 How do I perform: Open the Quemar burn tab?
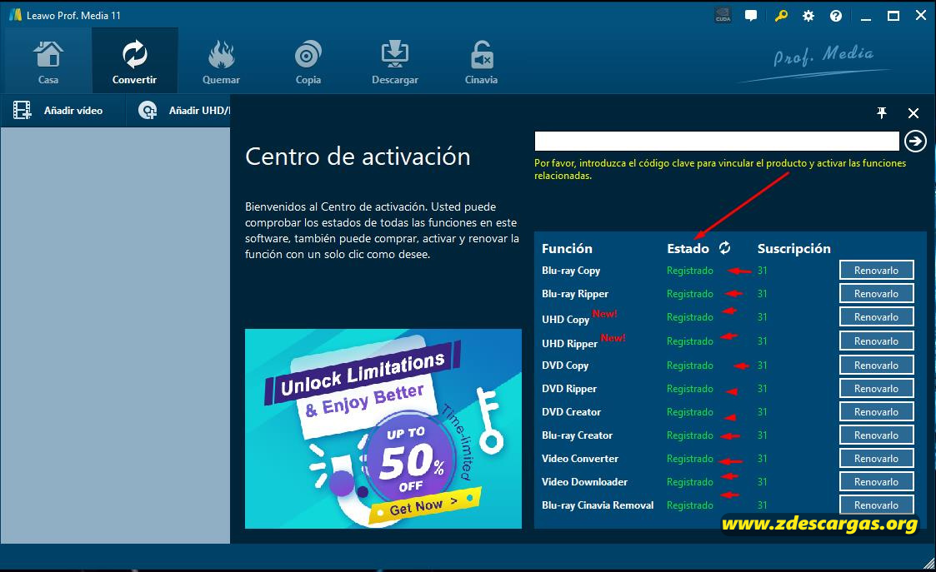221,62
